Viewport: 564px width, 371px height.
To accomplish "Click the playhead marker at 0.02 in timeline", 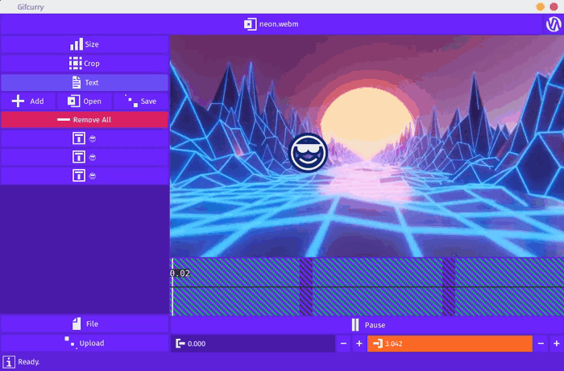I will click(x=172, y=286).
